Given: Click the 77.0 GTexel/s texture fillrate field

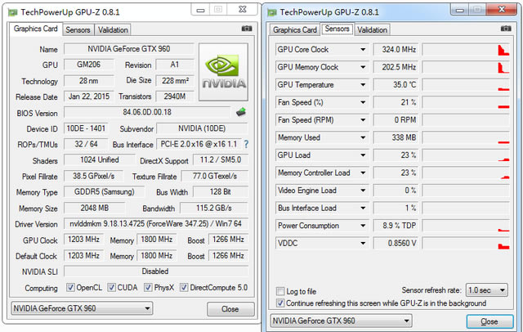Looking at the screenshot, I should pos(214,176).
